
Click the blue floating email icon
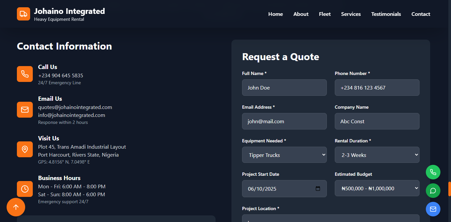point(433,209)
